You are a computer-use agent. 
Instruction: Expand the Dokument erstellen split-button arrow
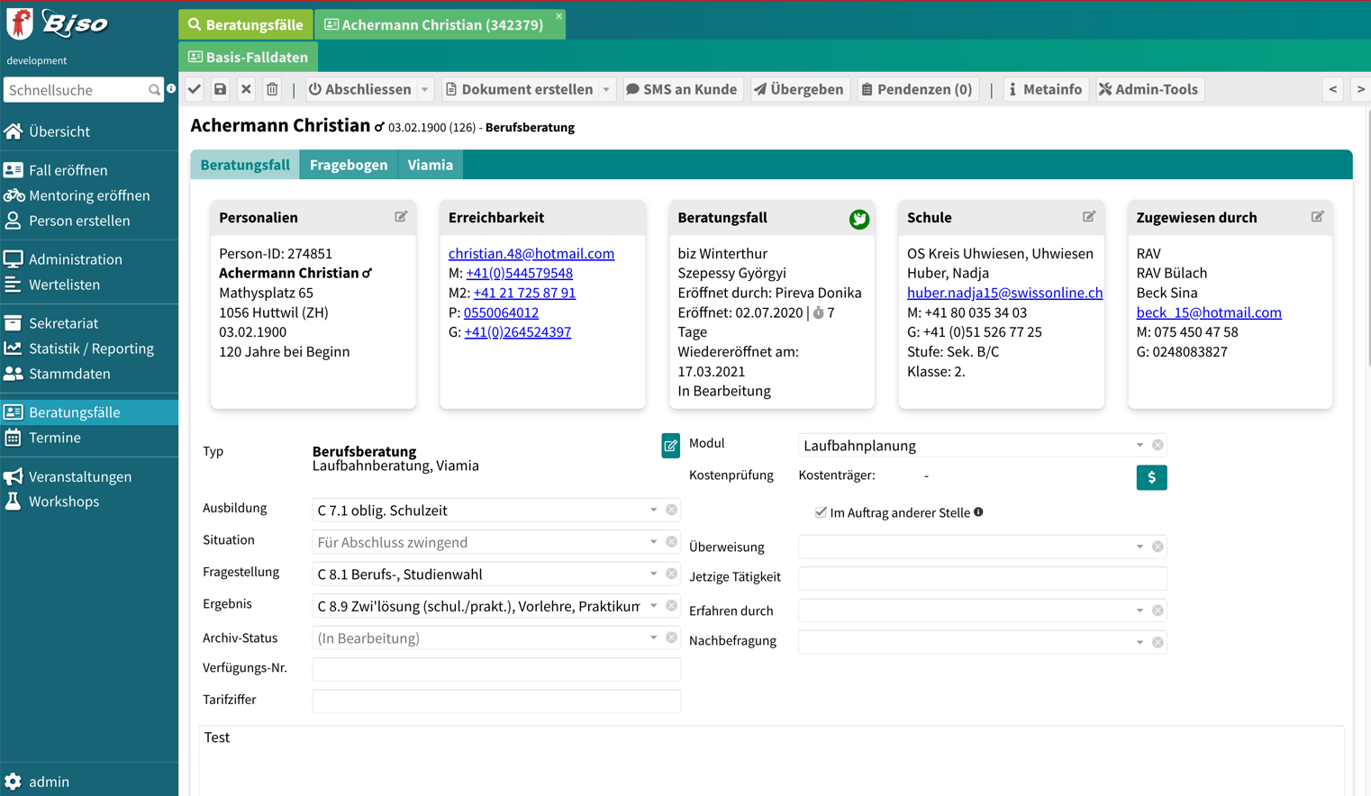(x=606, y=89)
